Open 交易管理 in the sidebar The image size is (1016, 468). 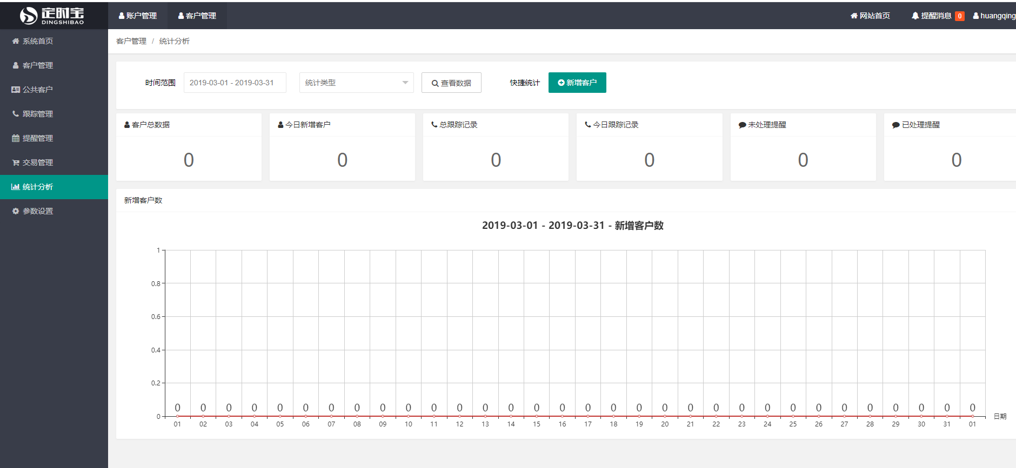coord(54,162)
